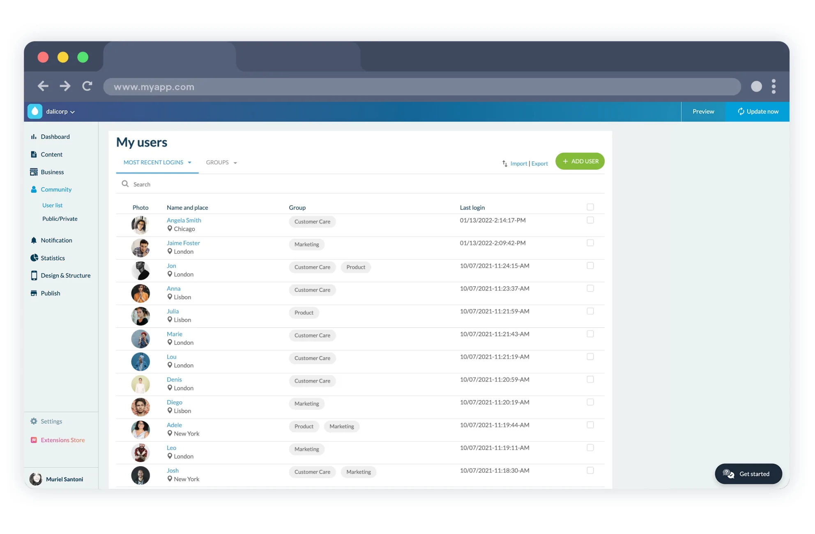Screen dimensions: 815x534
Task: Open the Business section icon
Action: 34,172
